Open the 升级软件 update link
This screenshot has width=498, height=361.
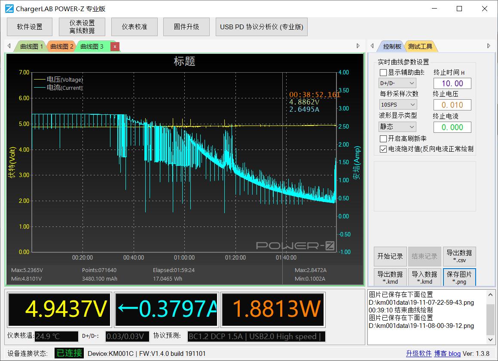click(x=419, y=353)
